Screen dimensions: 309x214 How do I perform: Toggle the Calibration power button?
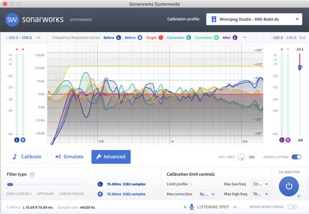[289, 186]
